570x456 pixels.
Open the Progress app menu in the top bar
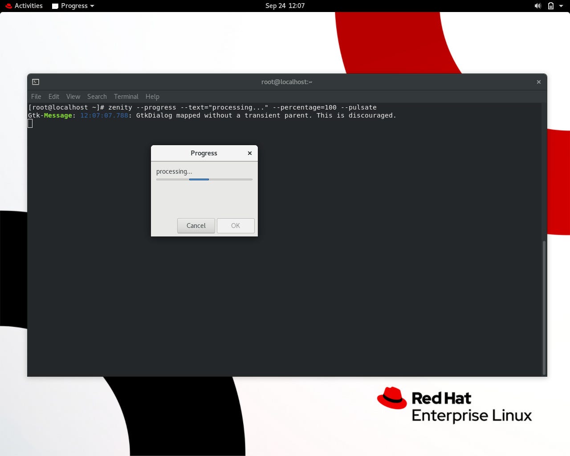[x=73, y=6]
